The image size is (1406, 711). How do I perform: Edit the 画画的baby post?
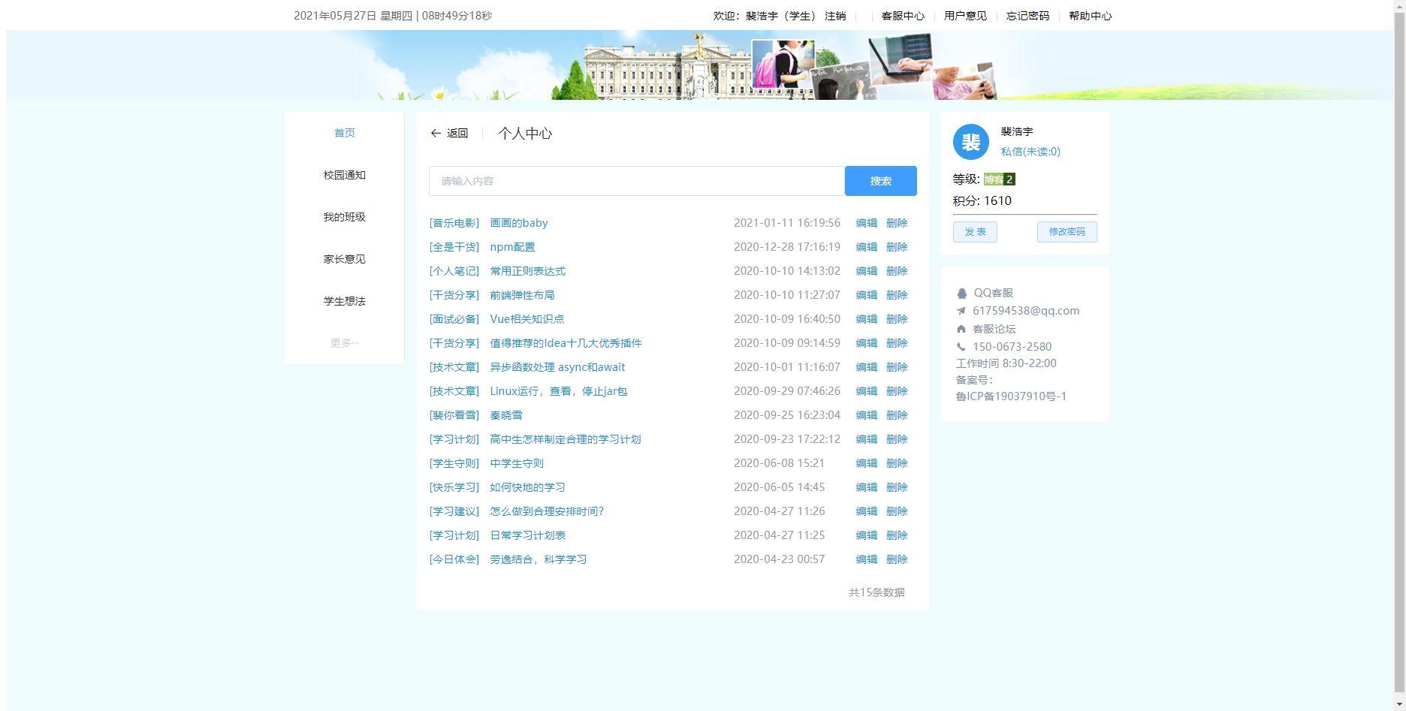(867, 223)
